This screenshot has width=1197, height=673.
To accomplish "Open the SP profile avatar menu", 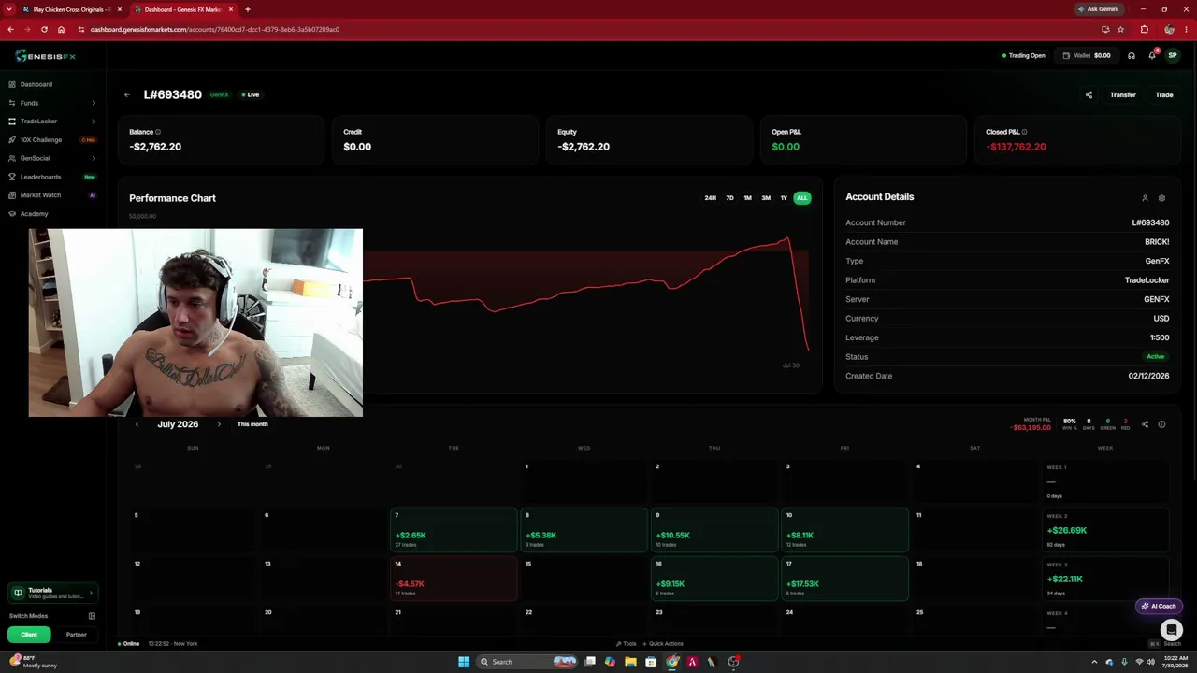I will (x=1173, y=55).
